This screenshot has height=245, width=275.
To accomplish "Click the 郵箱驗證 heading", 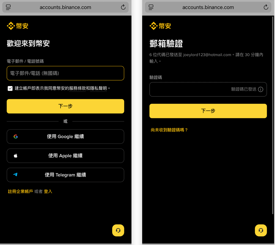I will (166, 43).
